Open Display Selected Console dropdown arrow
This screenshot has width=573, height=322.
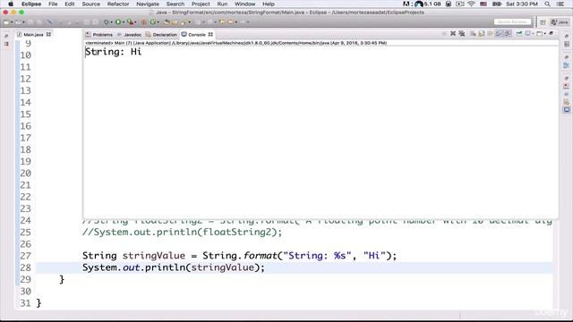(x=534, y=34)
